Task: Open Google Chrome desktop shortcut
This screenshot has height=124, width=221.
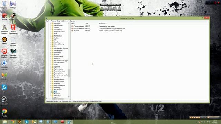Action: [4, 113]
